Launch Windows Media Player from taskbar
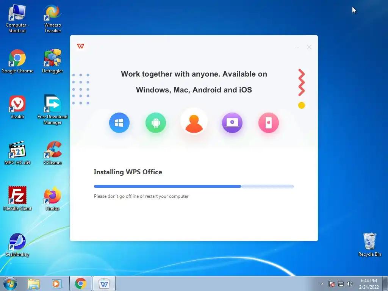388x291 pixels. (x=57, y=284)
